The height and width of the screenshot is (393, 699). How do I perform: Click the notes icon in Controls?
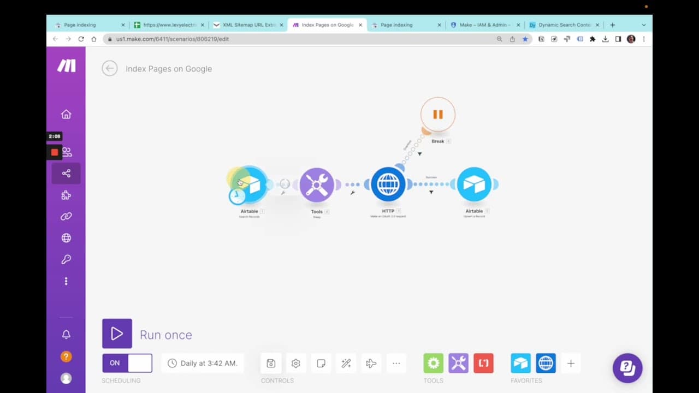coord(321,363)
